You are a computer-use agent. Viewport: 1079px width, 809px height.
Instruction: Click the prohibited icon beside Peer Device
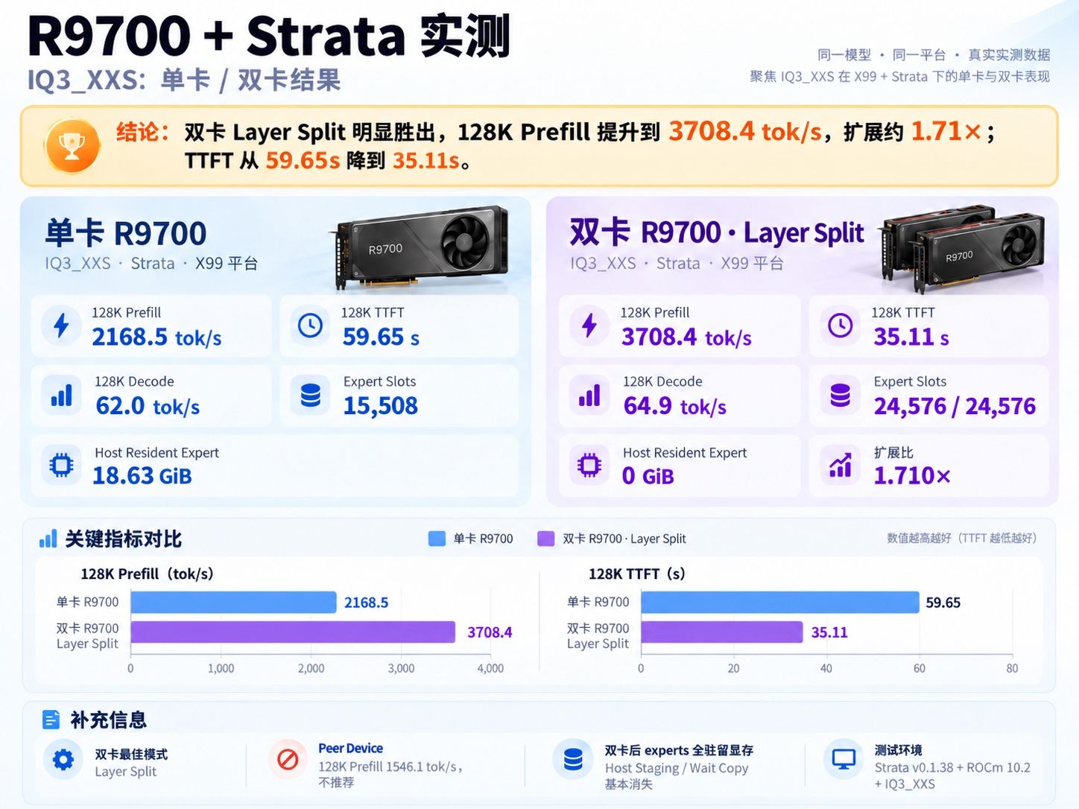point(288,760)
